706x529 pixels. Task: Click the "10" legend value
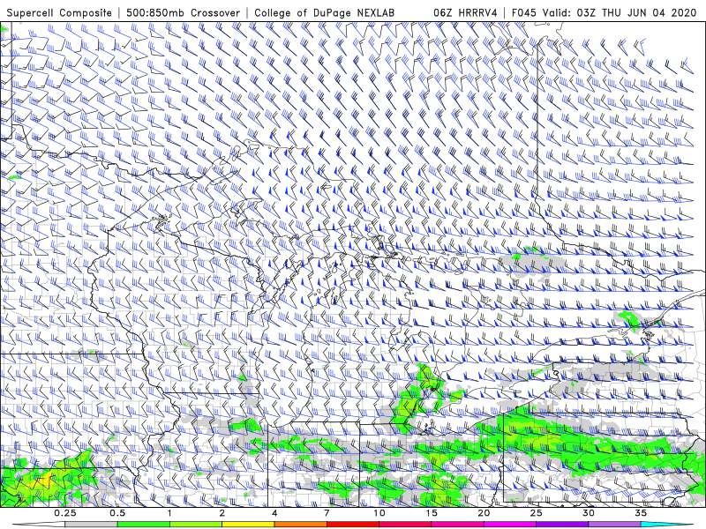[379, 513]
